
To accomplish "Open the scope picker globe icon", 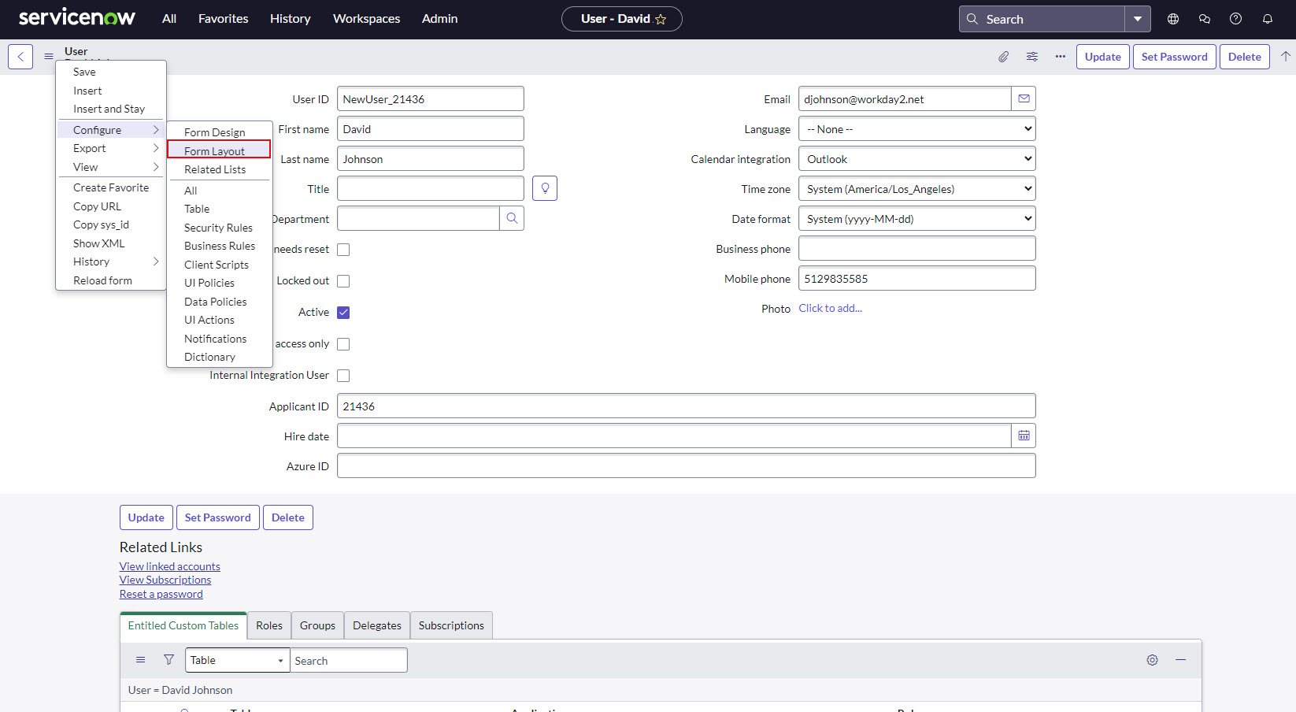I will click(1173, 19).
